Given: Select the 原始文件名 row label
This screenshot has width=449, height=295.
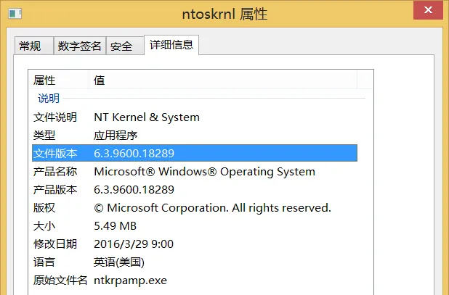Looking at the screenshot, I should point(60,281).
